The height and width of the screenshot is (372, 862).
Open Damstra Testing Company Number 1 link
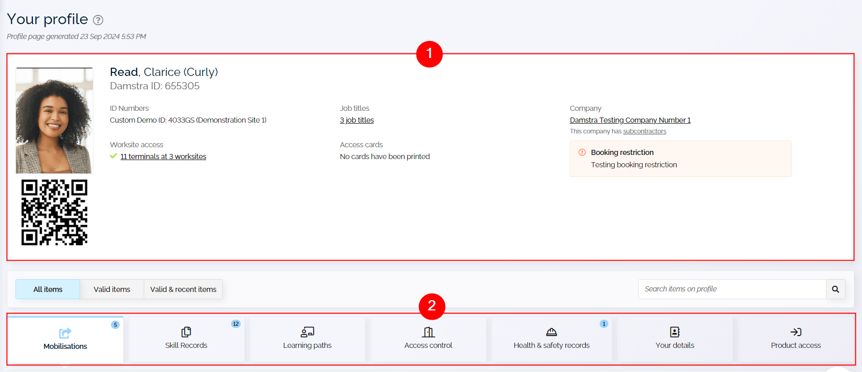pyautogui.click(x=630, y=120)
